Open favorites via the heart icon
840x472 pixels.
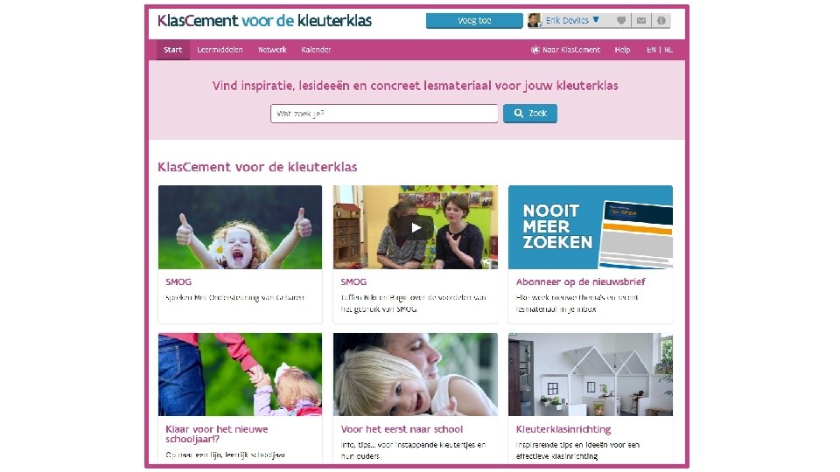(x=621, y=20)
